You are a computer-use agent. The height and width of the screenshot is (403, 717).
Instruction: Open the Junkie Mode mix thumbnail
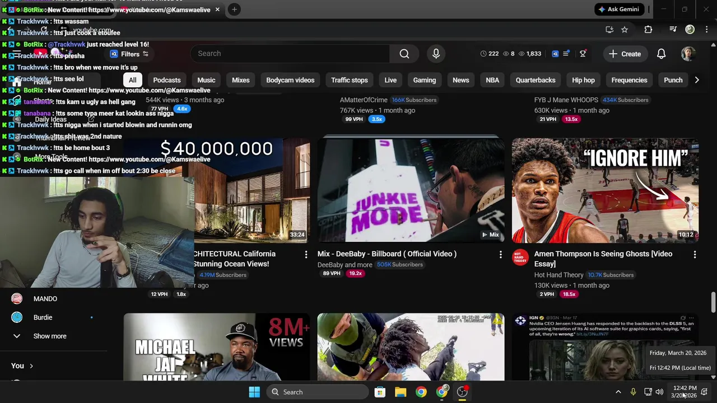click(411, 190)
